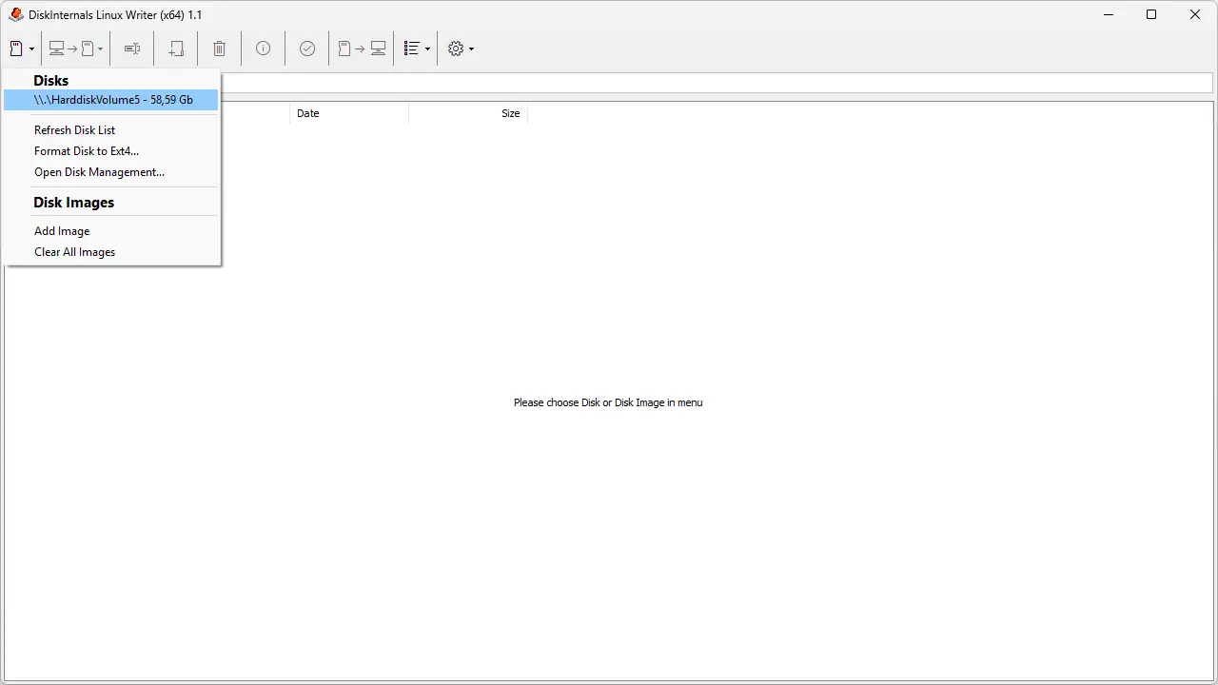This screenshot has height=685, width=1218.
Task: Click the new folder toolbar icon
Action: click(x=176, y=49)
